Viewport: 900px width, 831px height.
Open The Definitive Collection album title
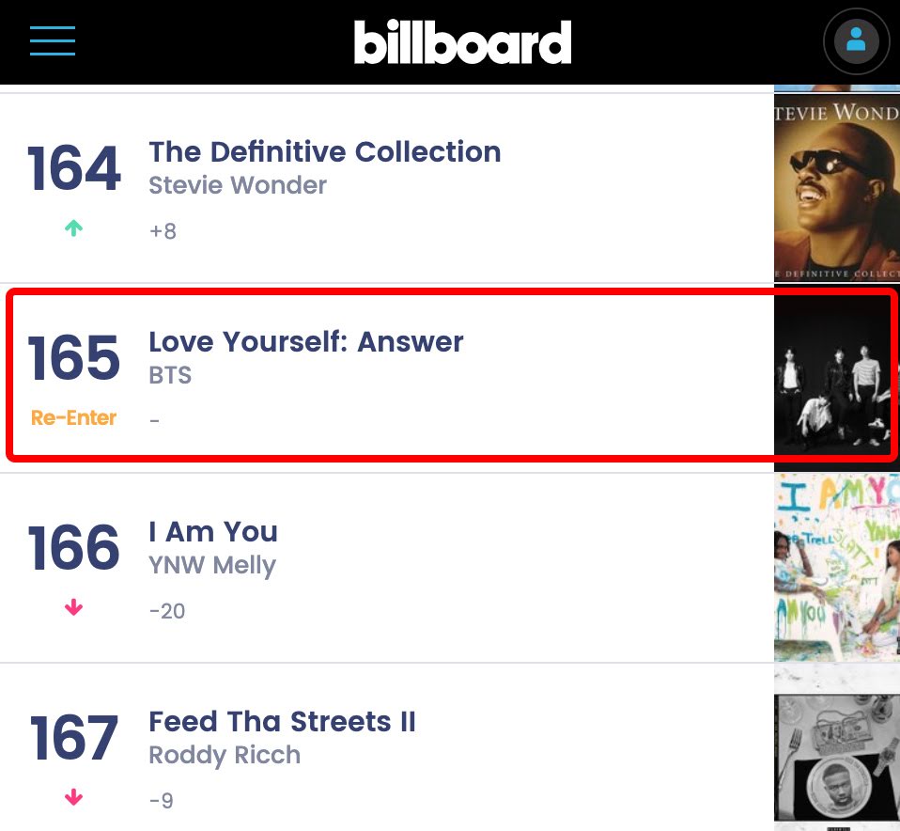pyautogui.click(x=325, y=152)
